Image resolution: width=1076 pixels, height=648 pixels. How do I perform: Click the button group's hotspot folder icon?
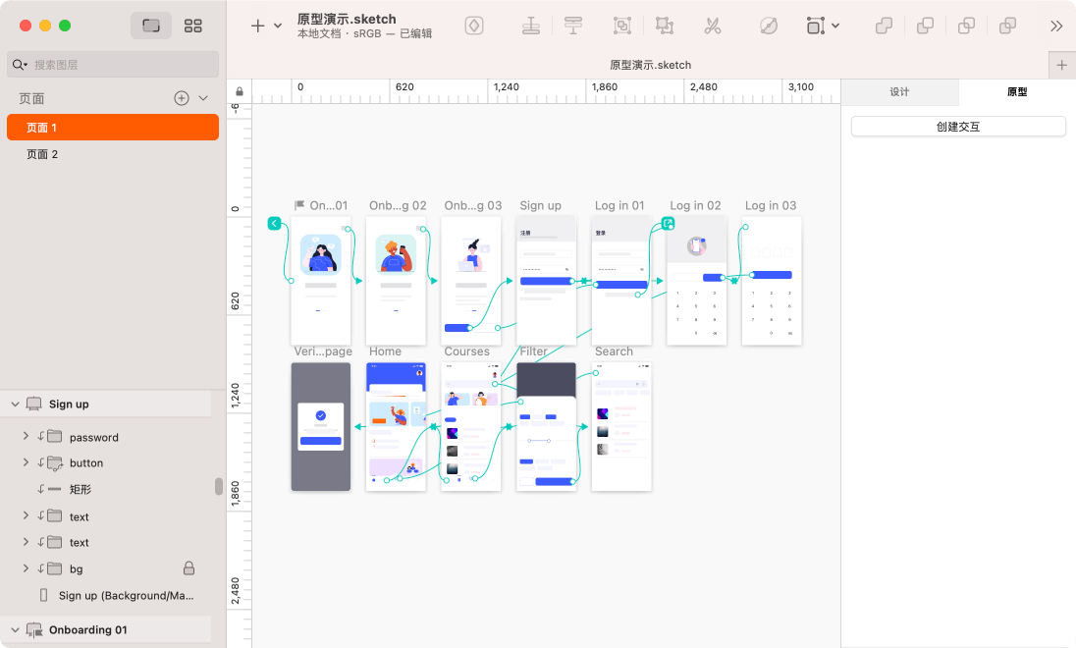click(x=55, y=463)
